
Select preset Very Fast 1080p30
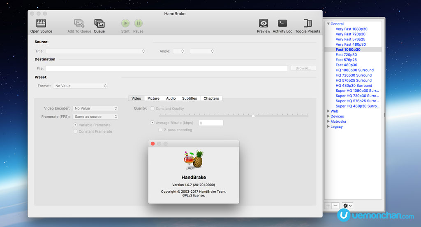point(352,29)
